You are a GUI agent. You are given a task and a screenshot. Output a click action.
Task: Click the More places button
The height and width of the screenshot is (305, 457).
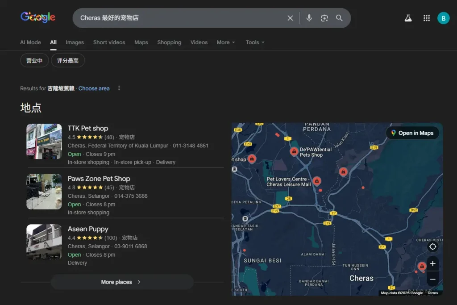[121, 282]
